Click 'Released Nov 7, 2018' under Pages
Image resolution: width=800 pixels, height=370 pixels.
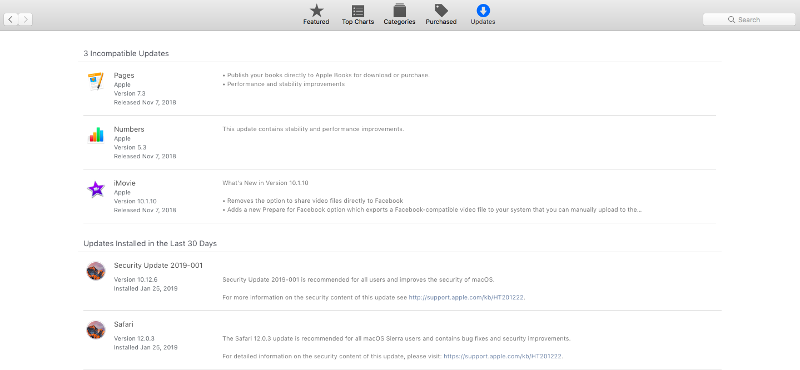pos(145,102)
